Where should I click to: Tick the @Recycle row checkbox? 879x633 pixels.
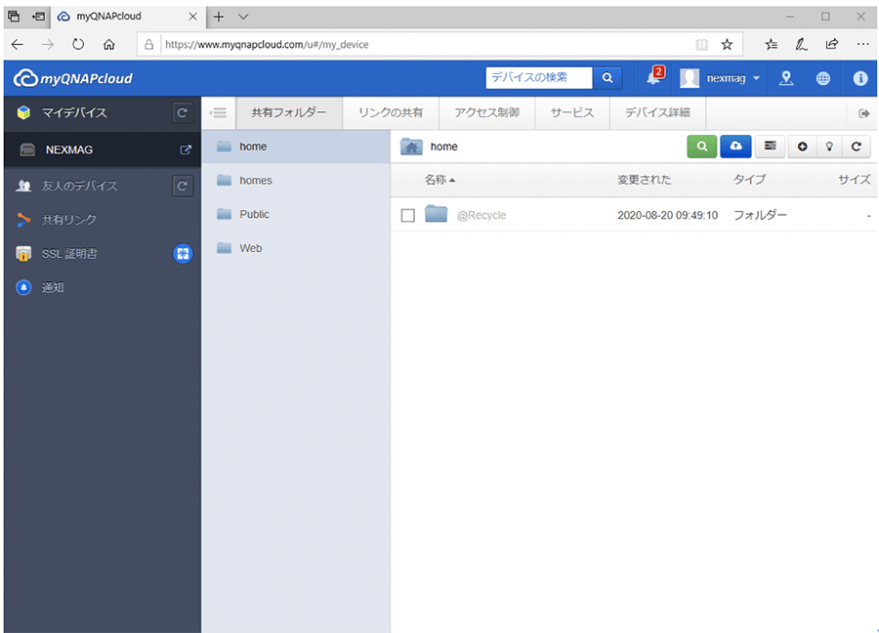[x=408, y=215]
